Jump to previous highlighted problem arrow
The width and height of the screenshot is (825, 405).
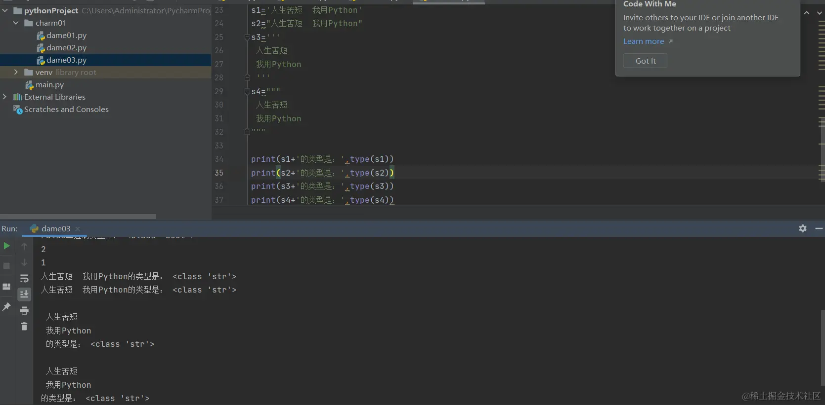tap(807, 13)
